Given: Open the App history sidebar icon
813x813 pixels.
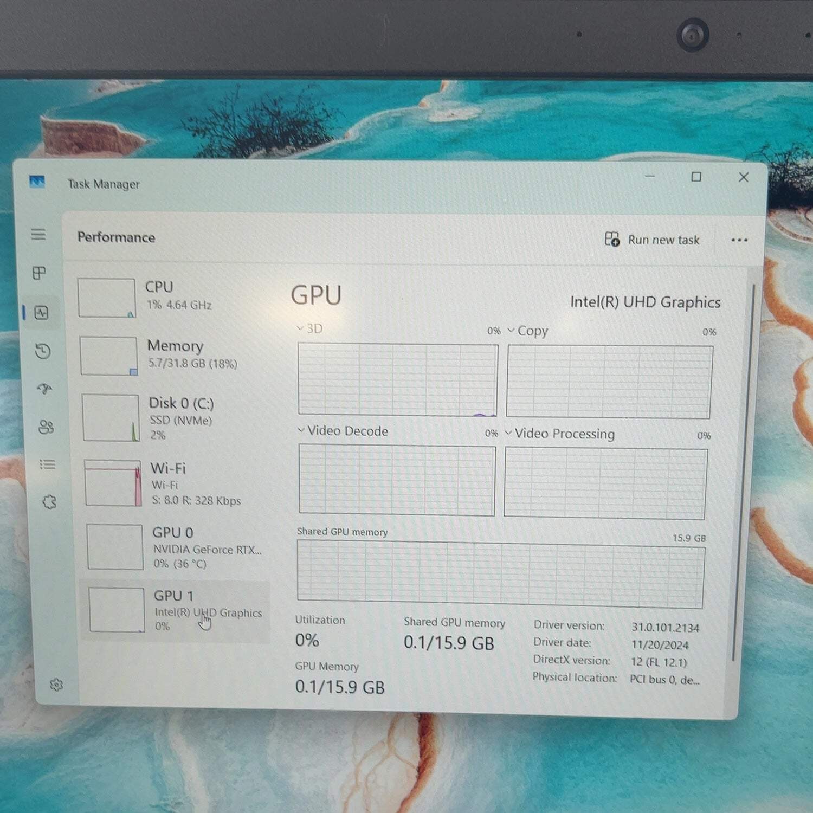Looking at the screenshot, I should pos(43,351).
